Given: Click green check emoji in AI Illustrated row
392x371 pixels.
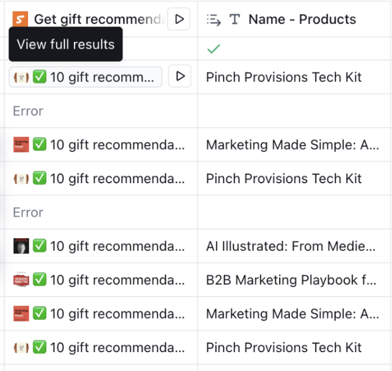Looking at the screenshot, I should 40,246.
